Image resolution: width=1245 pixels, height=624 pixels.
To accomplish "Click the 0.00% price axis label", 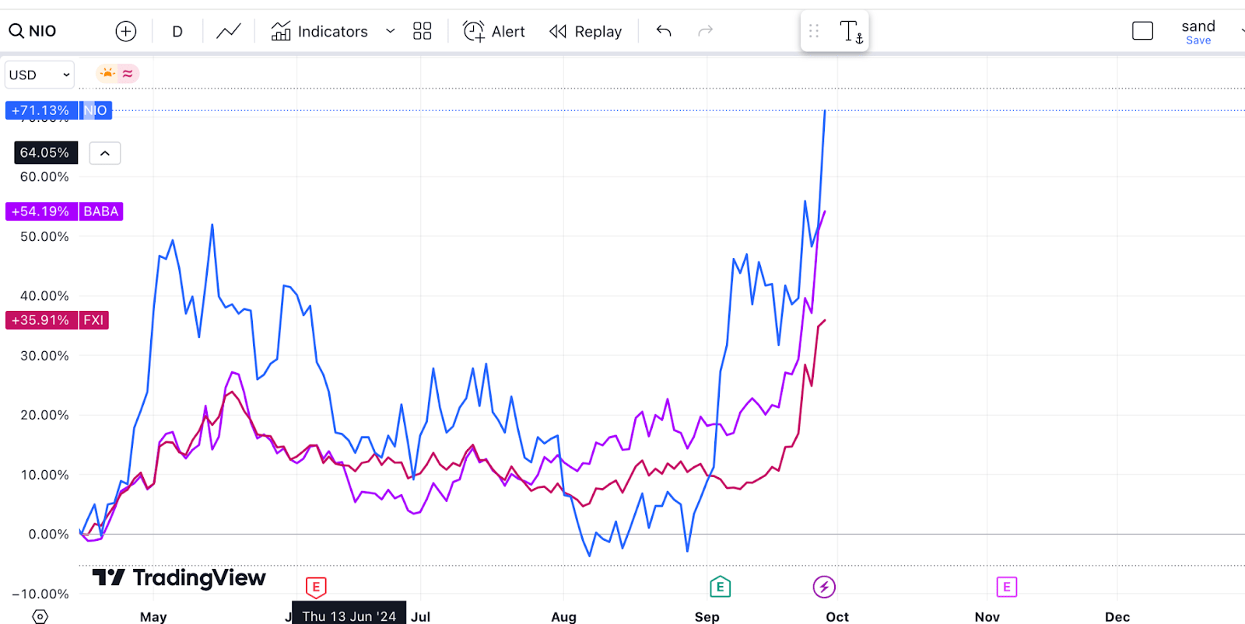I will 48,535.
